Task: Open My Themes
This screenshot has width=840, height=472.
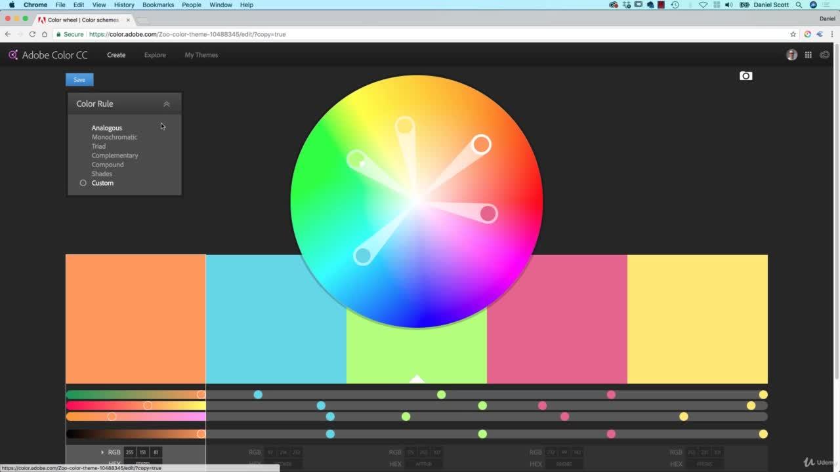Action: click(201, 55)
